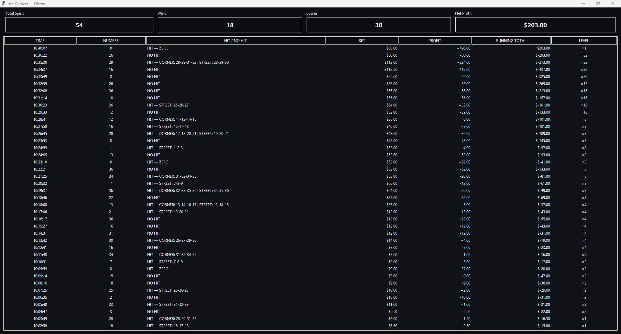Viewport: 621px width, 334px height.
Task: Click the Hot Corners feather app icon
Action: tap(3, 4)
